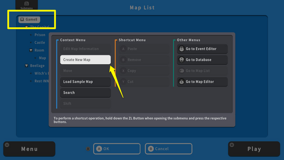284x160 pixels.
Task: Click the Remove shortcut entry
Action: (144, 60)
